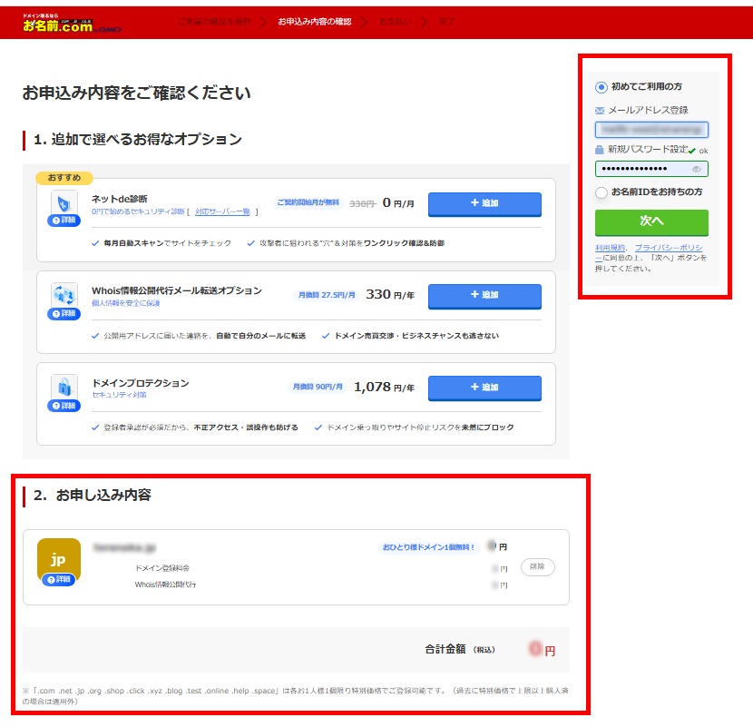Show password using the eye icon
This screenshot has width=753, height=727.
point(697,169)
